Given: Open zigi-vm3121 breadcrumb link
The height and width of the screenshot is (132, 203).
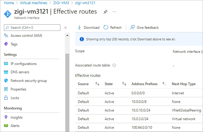Looking at the screenshot, I should [x=85, y=3].
